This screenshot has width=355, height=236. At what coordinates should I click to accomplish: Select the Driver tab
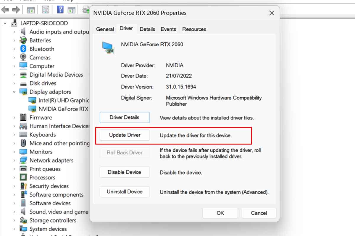pos(126,28)
